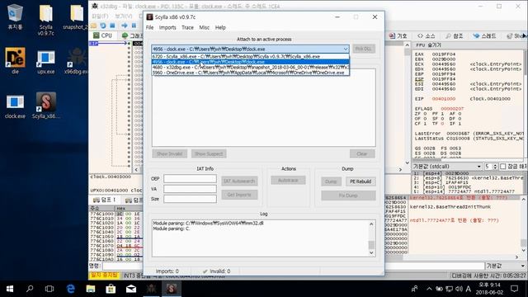
Task: Open Scylla Imports menu
Action: coord(167,27)
